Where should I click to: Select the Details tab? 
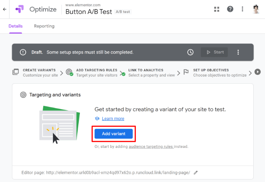15,26
